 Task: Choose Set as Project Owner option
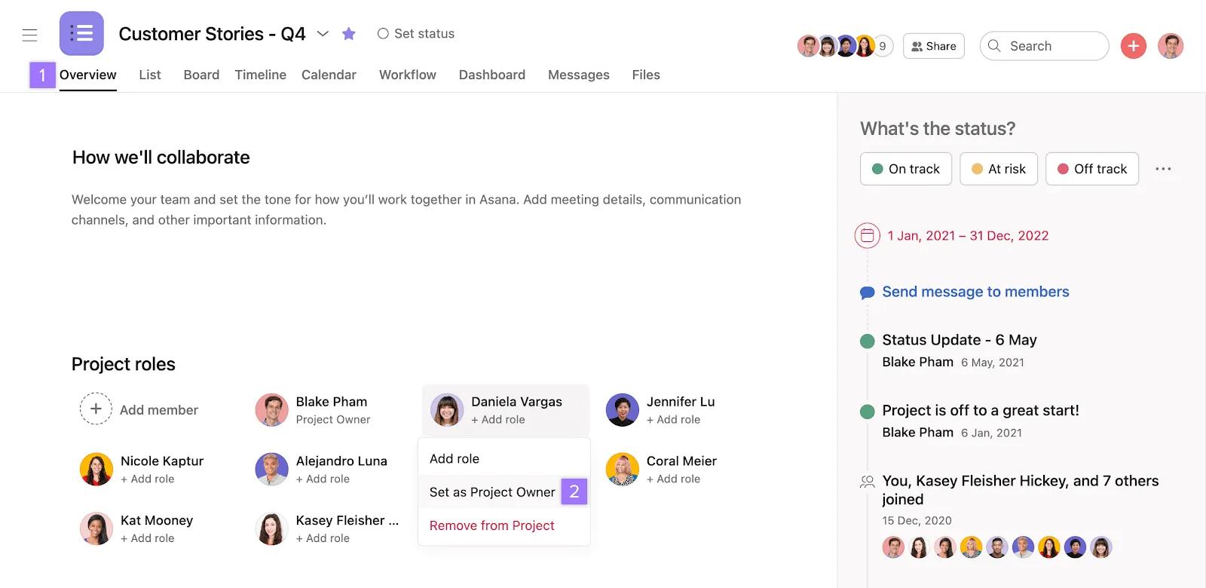tap(492, 492)
